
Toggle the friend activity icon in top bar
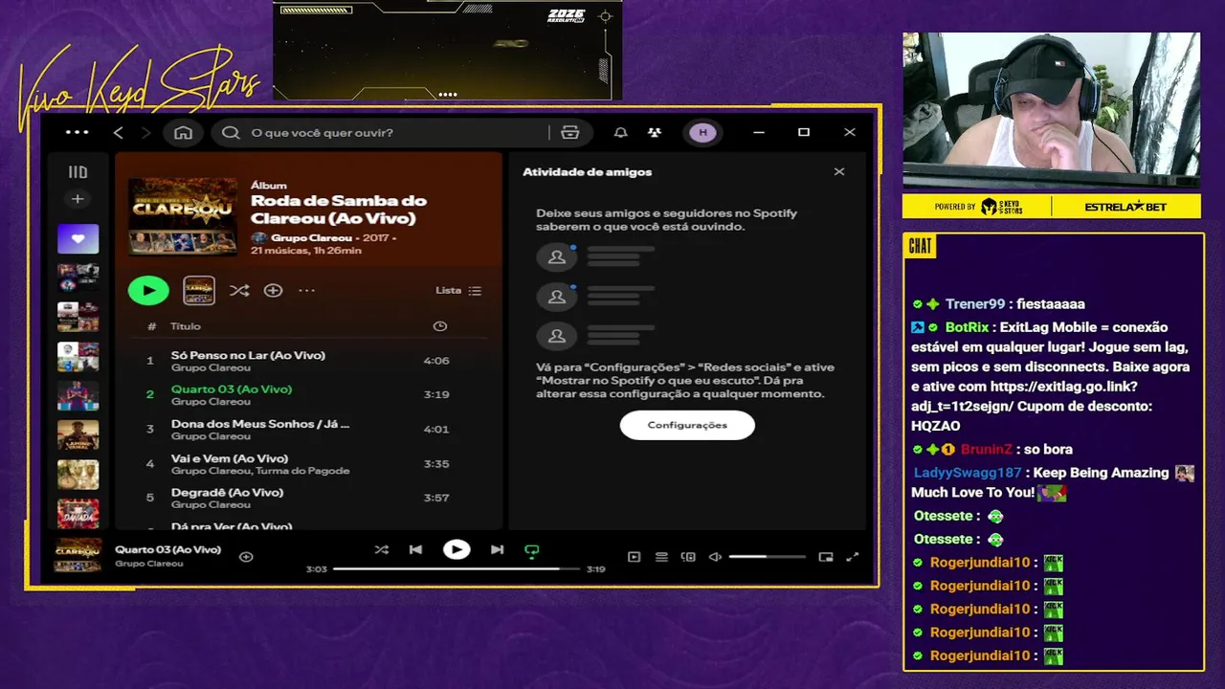654,133
